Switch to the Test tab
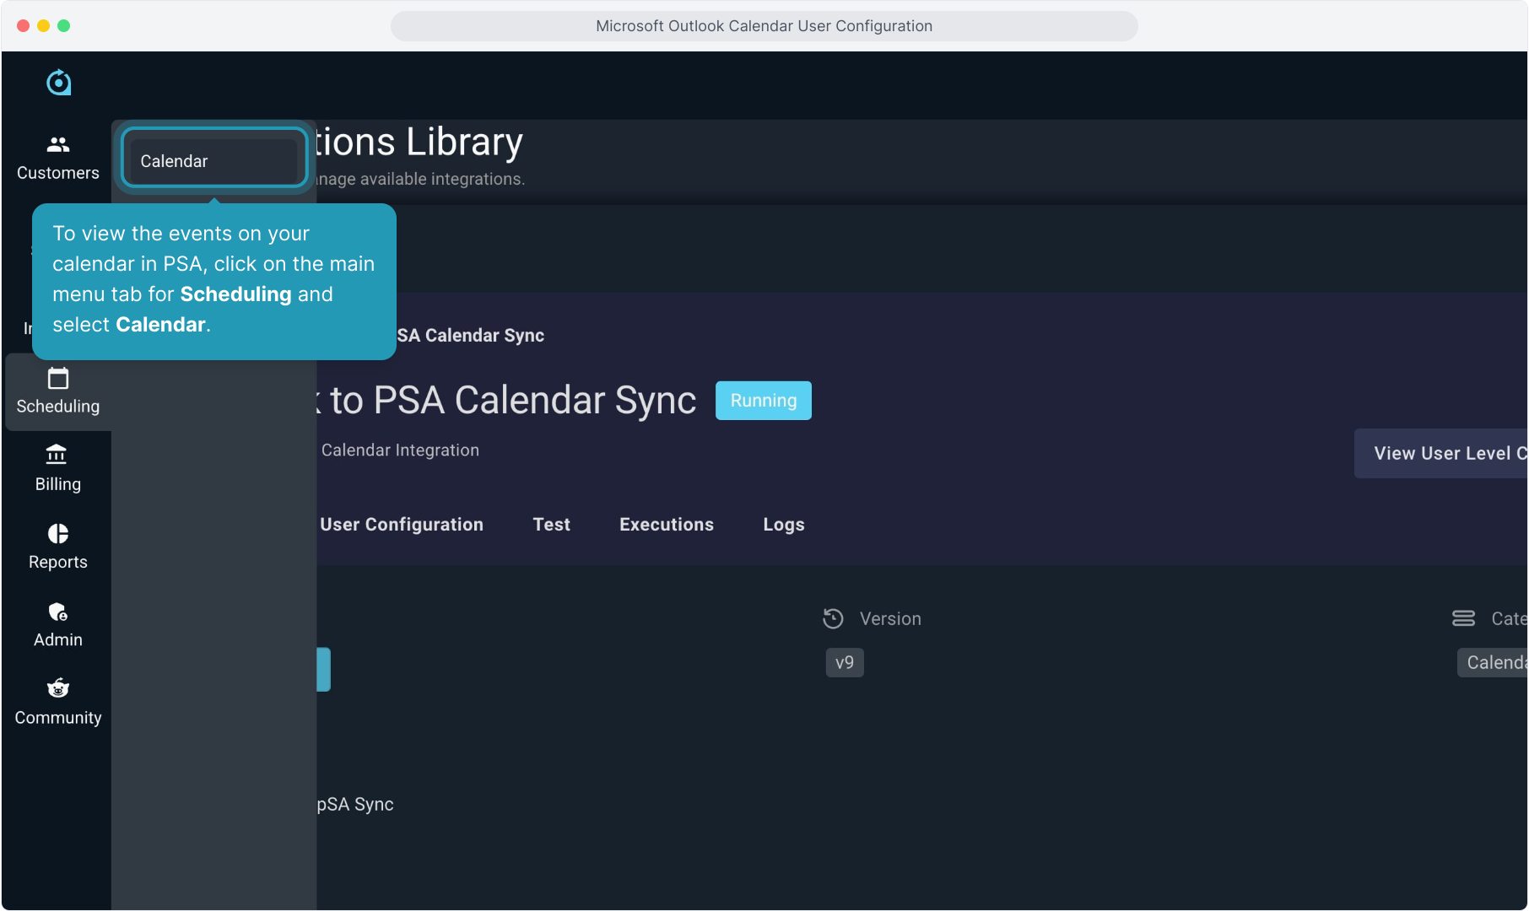Image resolution: width=1529 pixels, height=911 pixels. click(x=552, y=525)
